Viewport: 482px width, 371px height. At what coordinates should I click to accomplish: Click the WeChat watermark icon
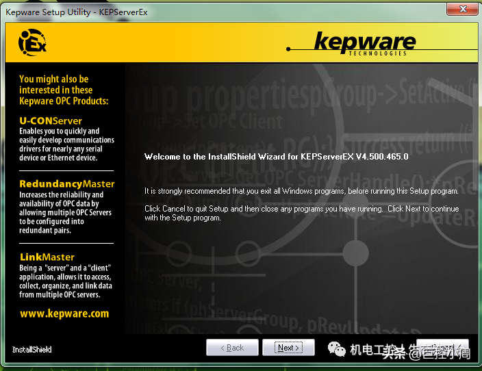click(x=337, y=350)
